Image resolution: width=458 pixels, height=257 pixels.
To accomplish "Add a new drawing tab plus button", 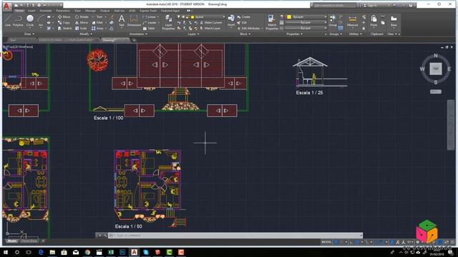I will point(134,40).
